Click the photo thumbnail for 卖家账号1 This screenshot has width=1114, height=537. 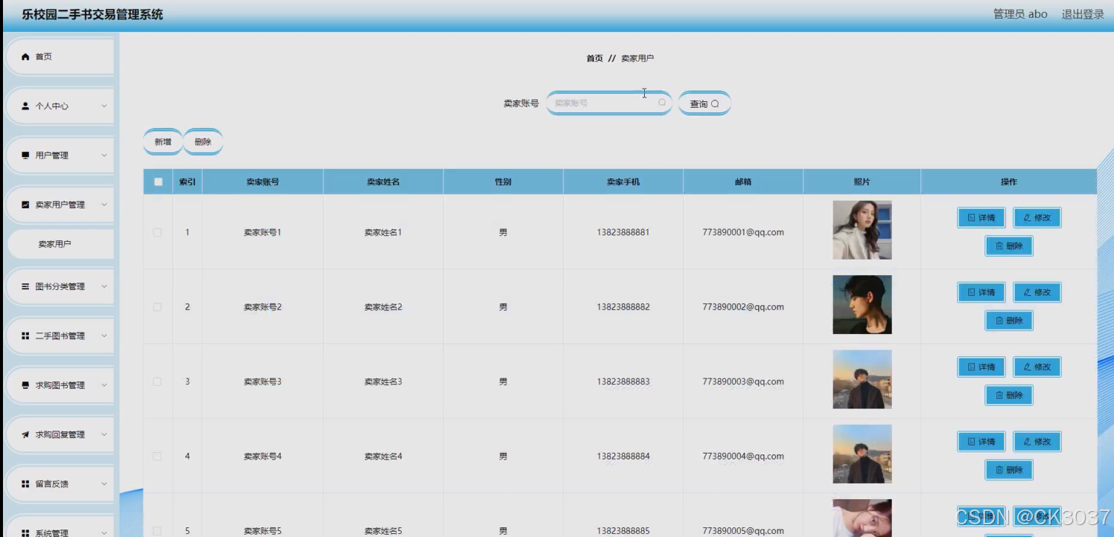tap(862, 230)
